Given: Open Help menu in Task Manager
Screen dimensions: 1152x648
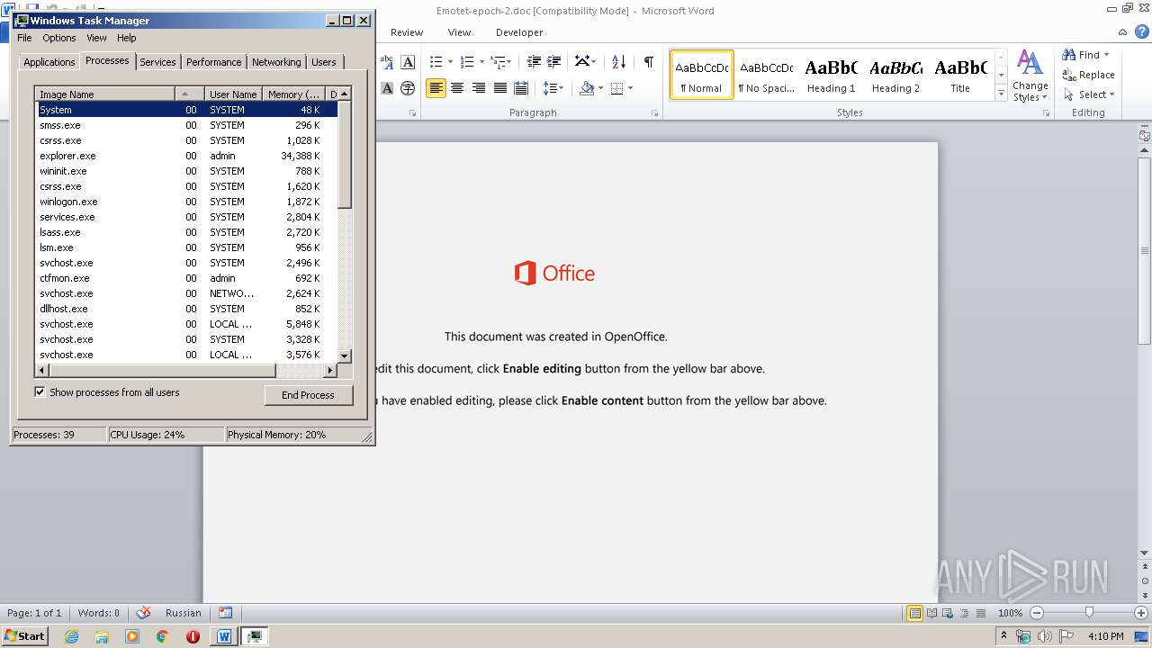Looking at the screenshot, I should click(x=127, y=38).
